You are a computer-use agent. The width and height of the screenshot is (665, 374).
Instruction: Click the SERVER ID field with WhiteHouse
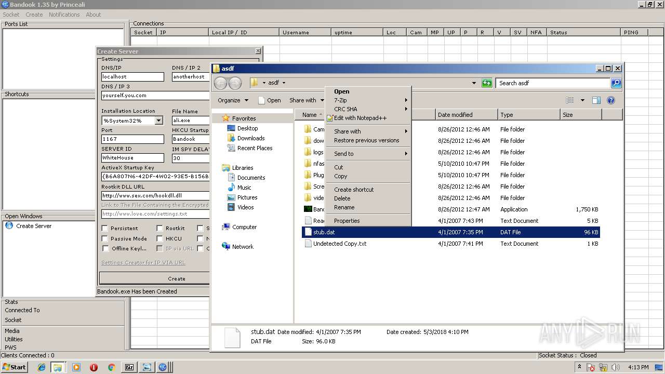coord(132,158)
